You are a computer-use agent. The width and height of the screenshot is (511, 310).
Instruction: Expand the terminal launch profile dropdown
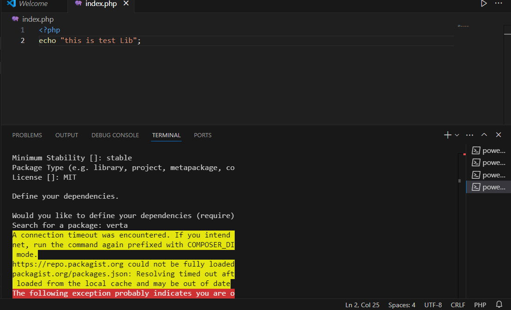(457, 135)
